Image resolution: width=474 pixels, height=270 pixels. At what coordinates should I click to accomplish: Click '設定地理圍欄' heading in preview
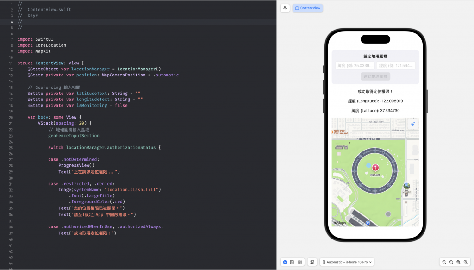pos(375,56)
